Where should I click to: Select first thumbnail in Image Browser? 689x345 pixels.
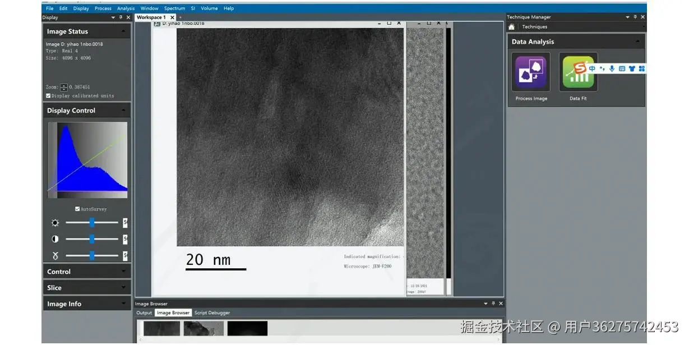pos(162,328)
